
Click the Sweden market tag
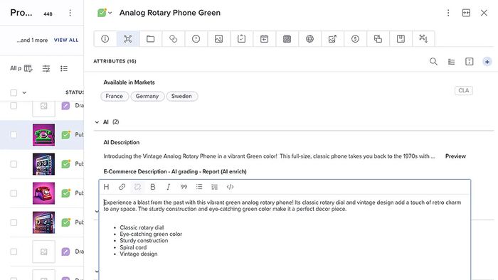[x=181, y=96]
